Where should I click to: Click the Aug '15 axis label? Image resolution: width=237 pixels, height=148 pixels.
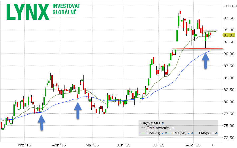[x=193, y=145]
